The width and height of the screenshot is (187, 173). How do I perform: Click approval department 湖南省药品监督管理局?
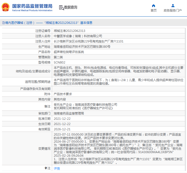click(x=69, y=113)
